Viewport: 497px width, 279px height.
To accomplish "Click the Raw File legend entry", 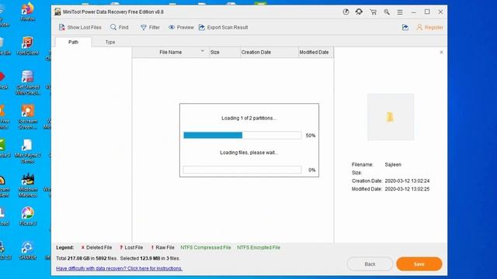I will [162, 248].
